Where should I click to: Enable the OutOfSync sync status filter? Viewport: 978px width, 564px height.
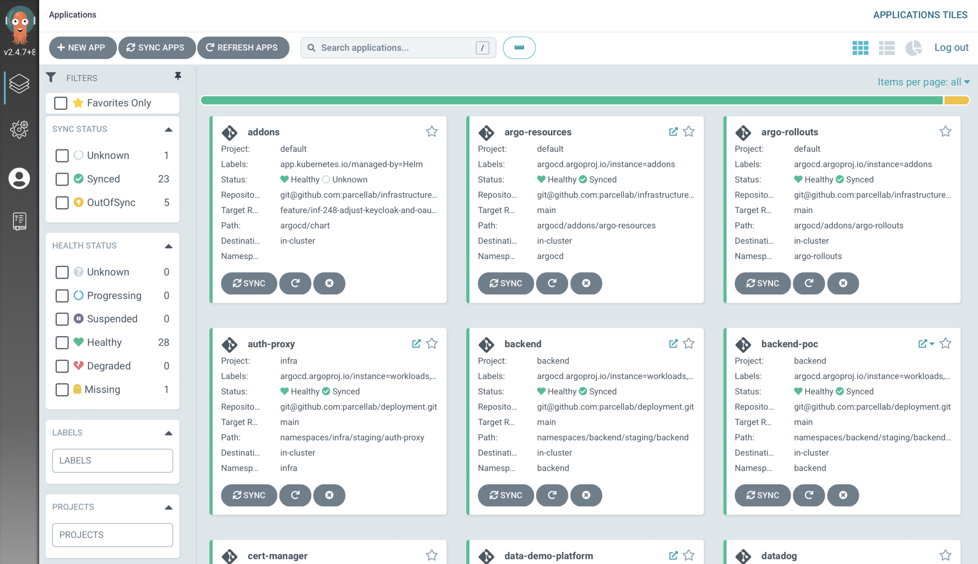(62, 203)
